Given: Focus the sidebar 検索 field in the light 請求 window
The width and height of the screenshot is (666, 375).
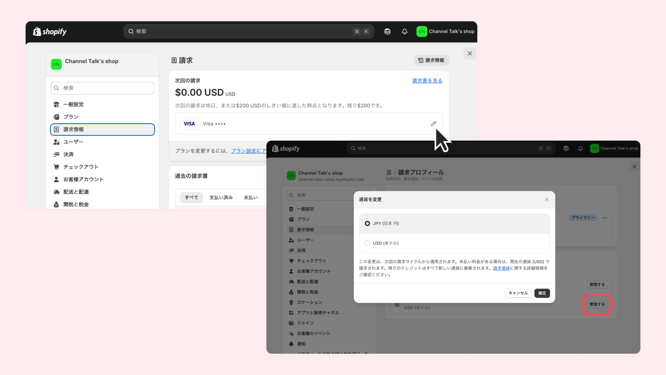Looking at the screenshot, I should pos(102,88).
